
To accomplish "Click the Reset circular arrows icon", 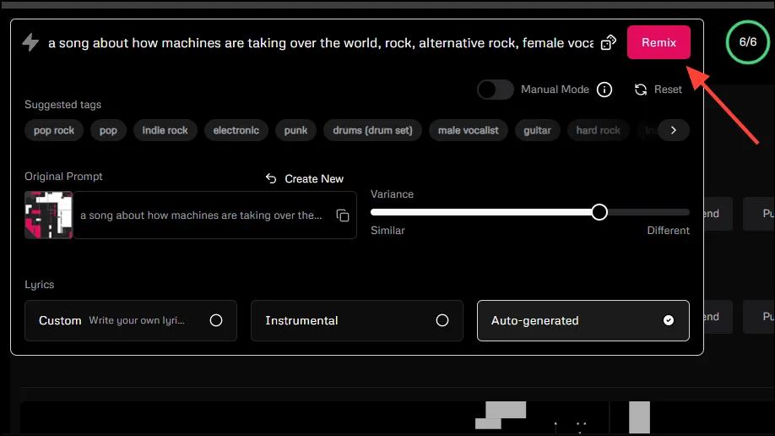I will pos(641,90).
